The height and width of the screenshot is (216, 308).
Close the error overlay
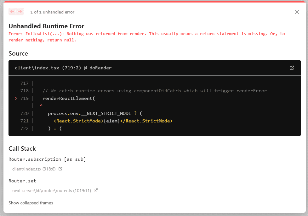[x=297, y=12]
